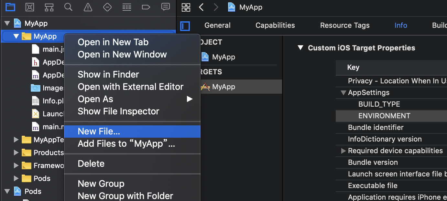This screenshot has width=447, height=201.
Task: Toggle the project and targets list sidebar
Action: (185, 26)
